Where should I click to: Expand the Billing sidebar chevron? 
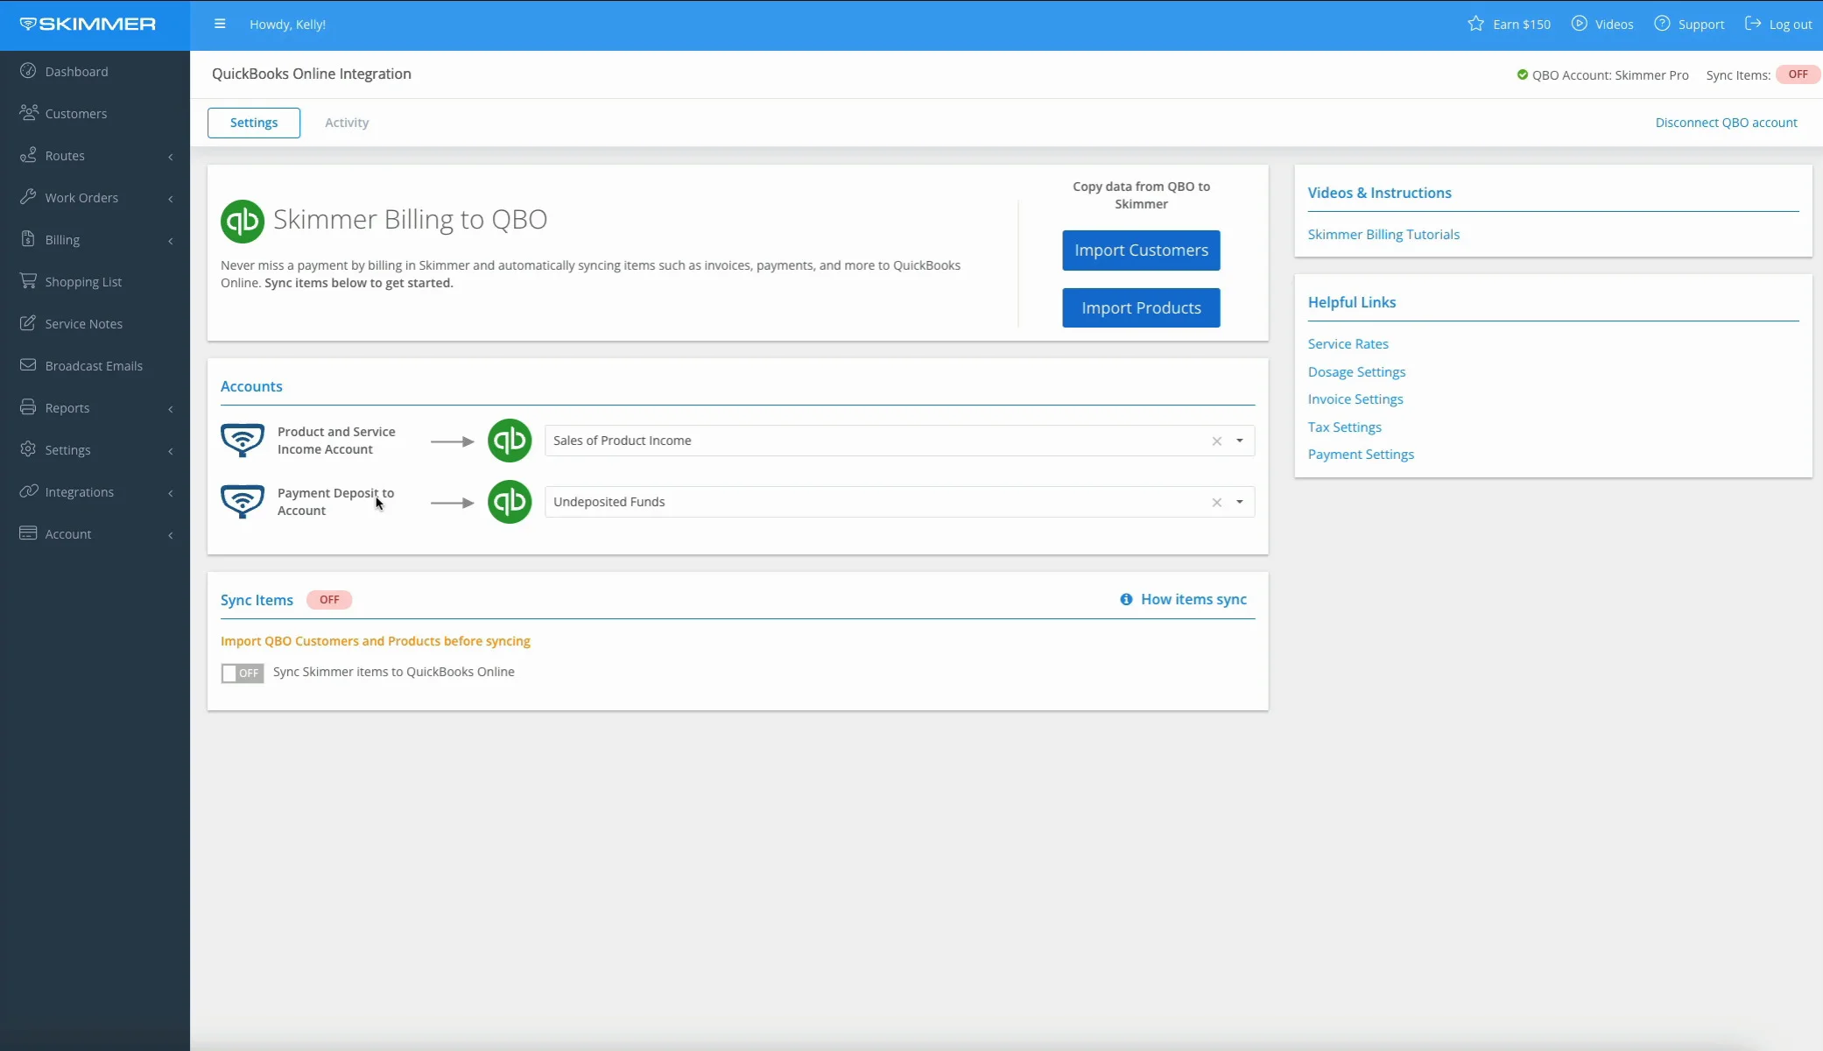coord(171,241)
